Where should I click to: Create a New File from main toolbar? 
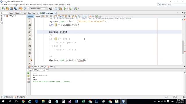coord(3,8)
